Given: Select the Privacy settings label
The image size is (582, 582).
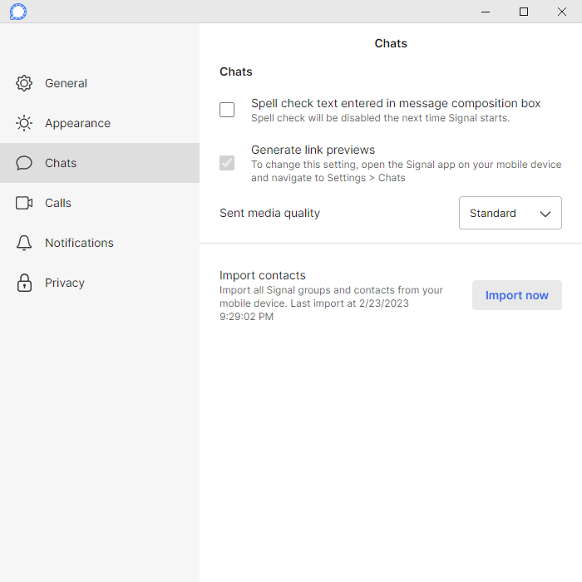Looking at the screenshot, I should pyautogui.click(x=65, y=283).
